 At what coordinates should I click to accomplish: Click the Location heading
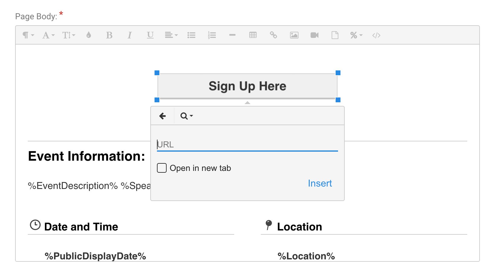(300, 227)
